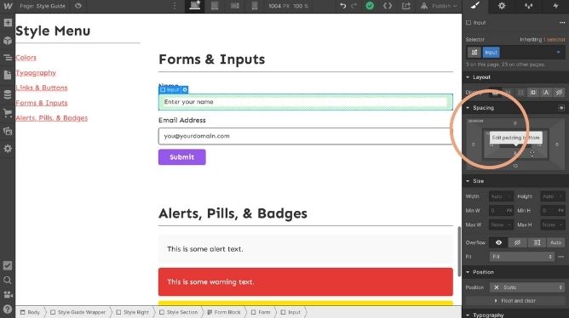Screen dimensions: 569x318
Task: Expand the Float and clear options
Action: (515, 301)
